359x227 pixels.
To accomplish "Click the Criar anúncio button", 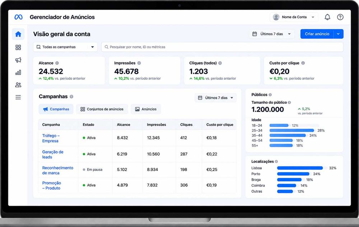I will click(317, 34).
